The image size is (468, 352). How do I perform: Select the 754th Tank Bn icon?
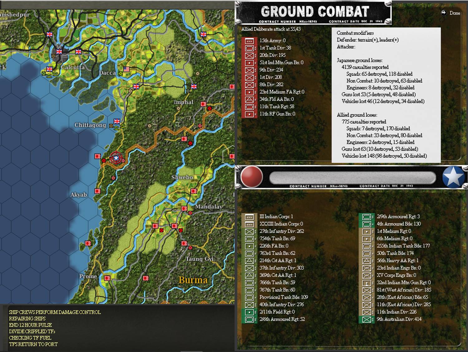point(249,239)
